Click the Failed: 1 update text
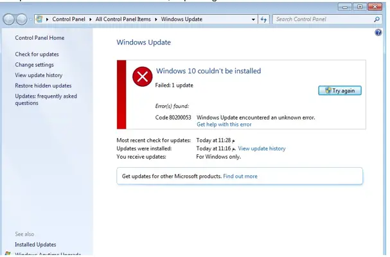390x257 pixels. (174, 85)
